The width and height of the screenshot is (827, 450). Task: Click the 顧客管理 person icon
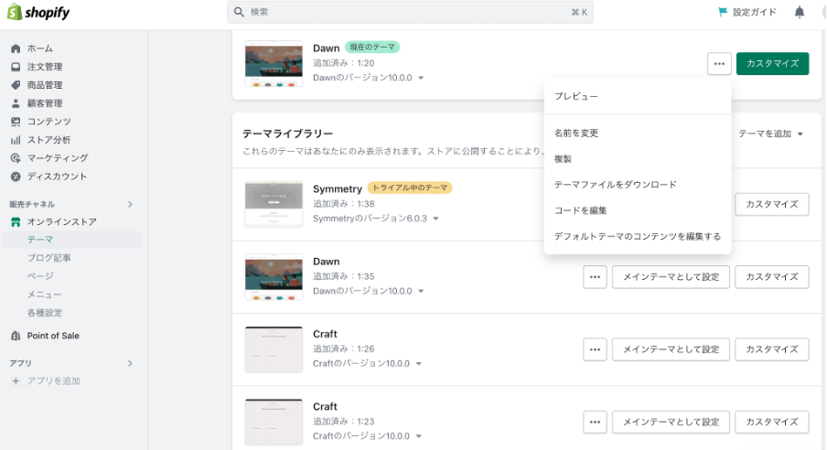tap(16, 103)
